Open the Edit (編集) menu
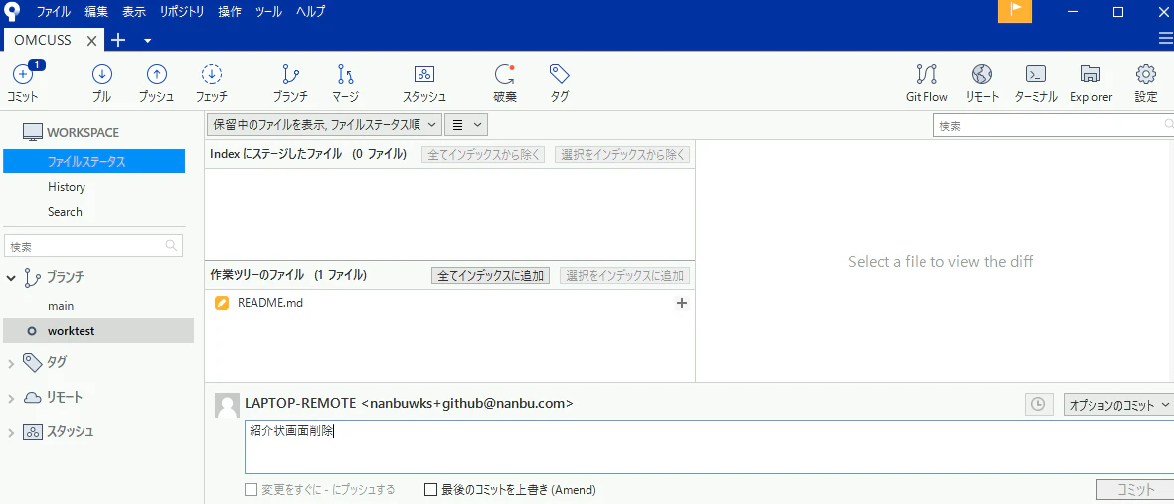The image size is (1174, 504). click(96, 11)
